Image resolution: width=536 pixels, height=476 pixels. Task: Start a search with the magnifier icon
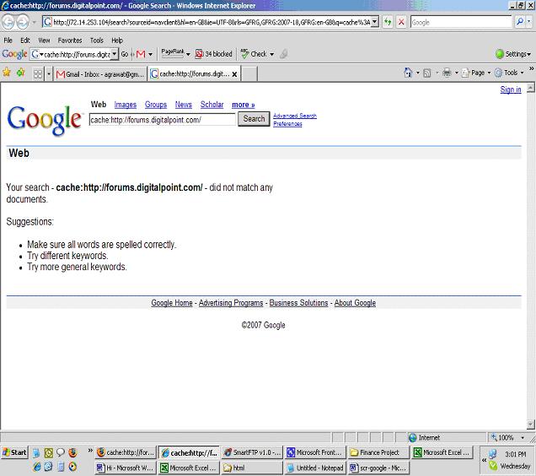pos(520,22)
